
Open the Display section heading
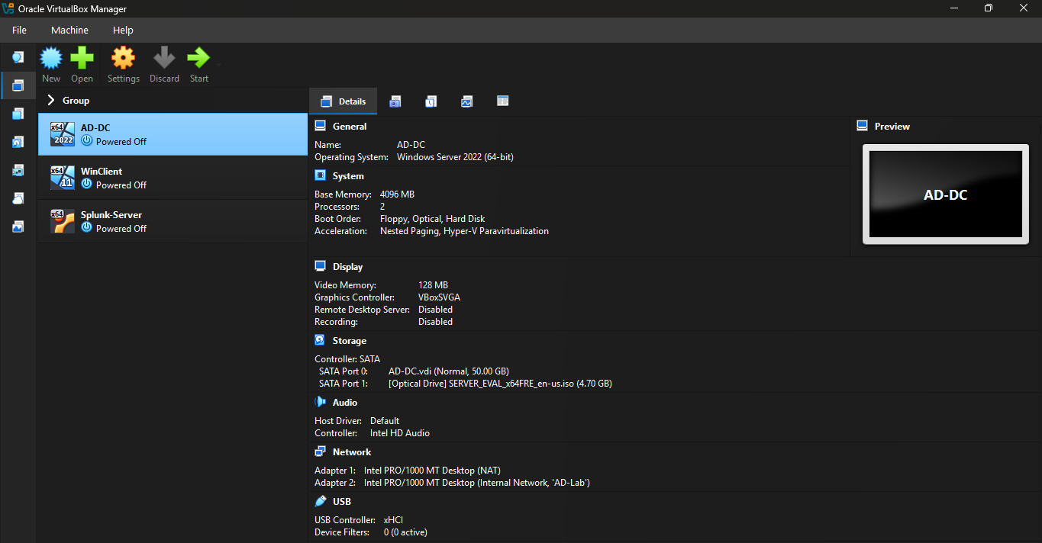(348, 267)
